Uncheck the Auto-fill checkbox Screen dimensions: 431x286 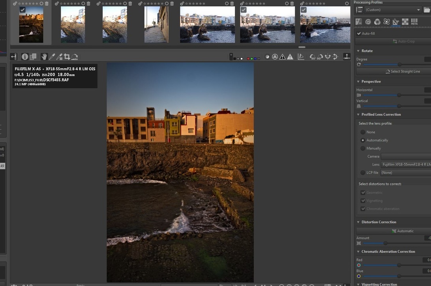click(x=359, y=33)
